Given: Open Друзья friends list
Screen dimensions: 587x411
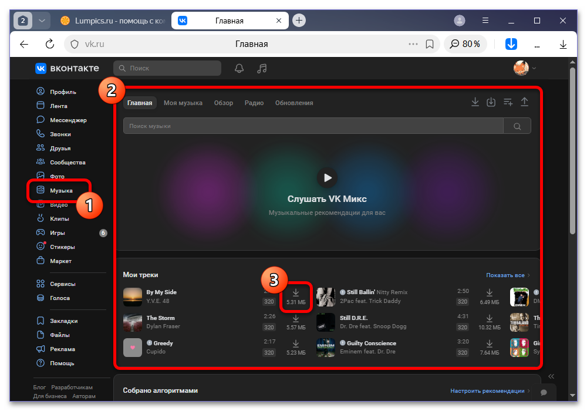Looking at the screenshot, I should pyautogui.click(x=53, y=148).
